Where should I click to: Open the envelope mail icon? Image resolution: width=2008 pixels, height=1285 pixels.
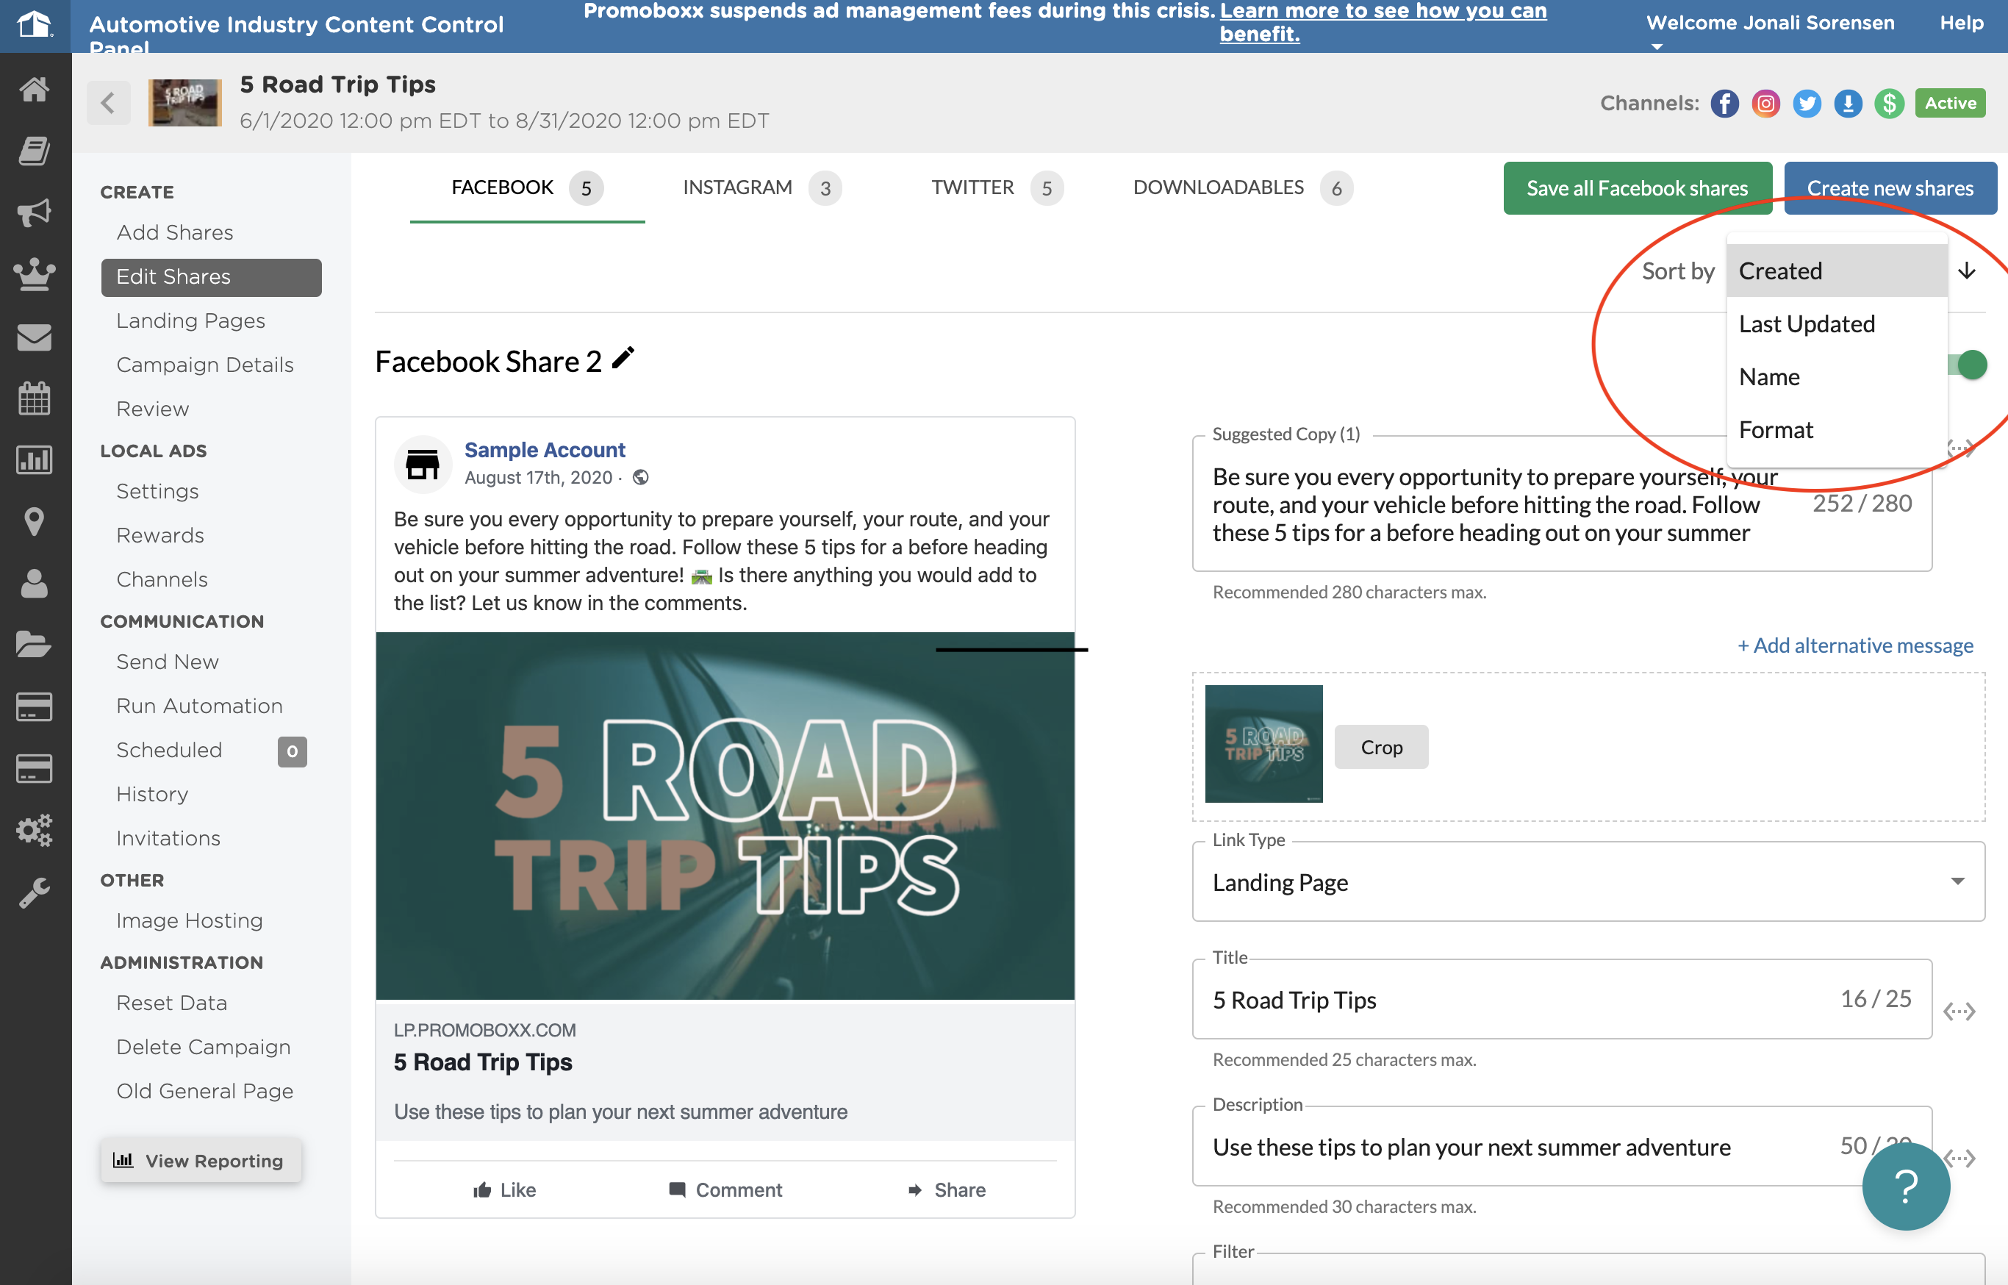tap(35, 337)
